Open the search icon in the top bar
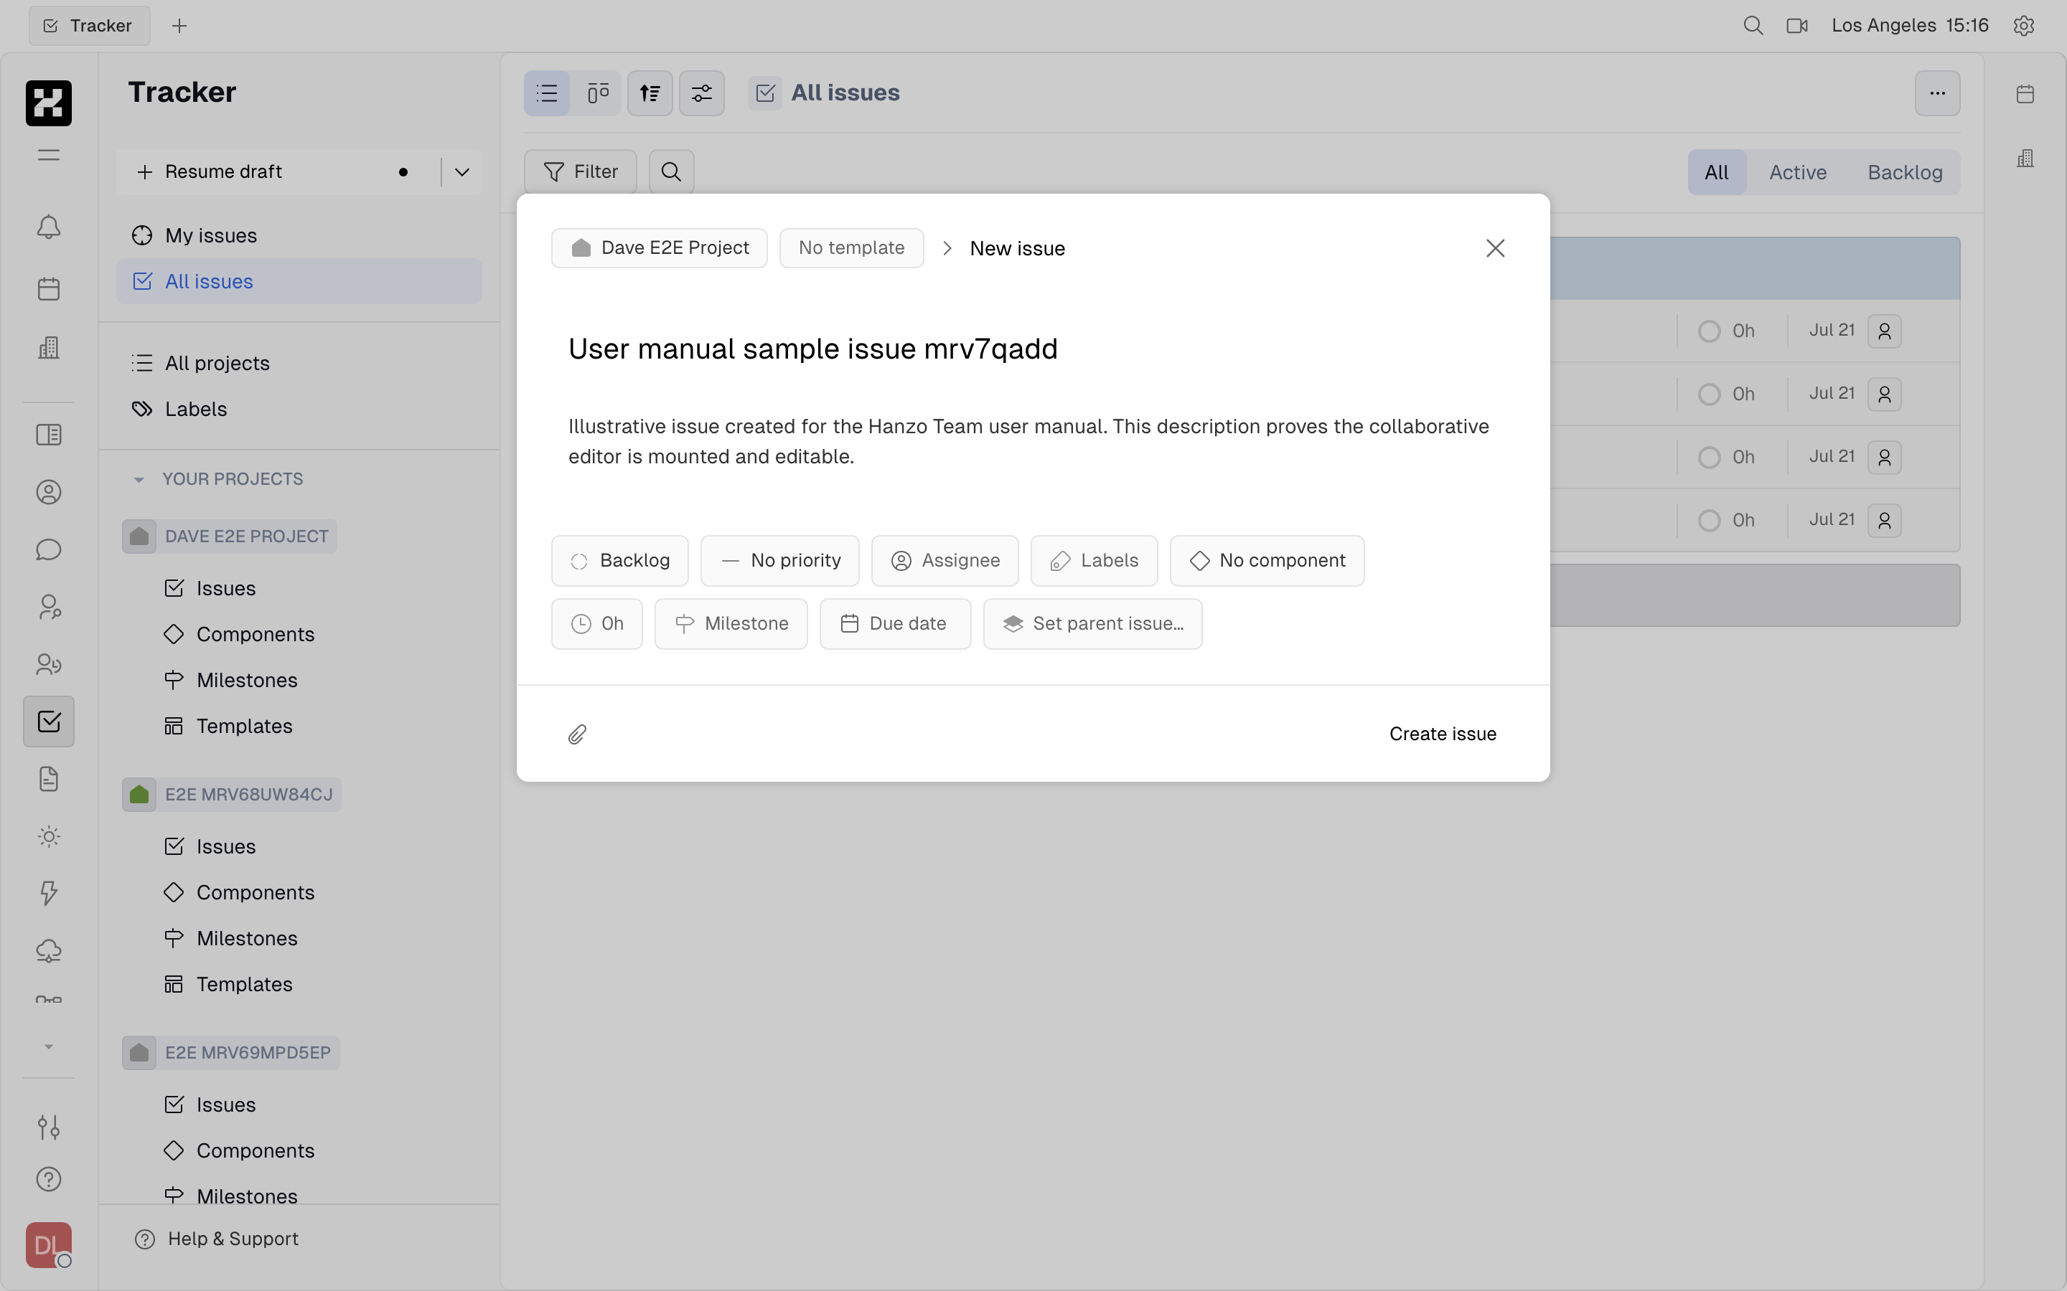 point(1753,26)
